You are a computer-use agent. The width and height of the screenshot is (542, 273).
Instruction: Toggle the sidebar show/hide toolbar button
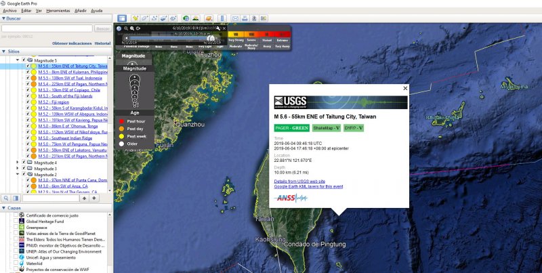click(x=122, y=18)
